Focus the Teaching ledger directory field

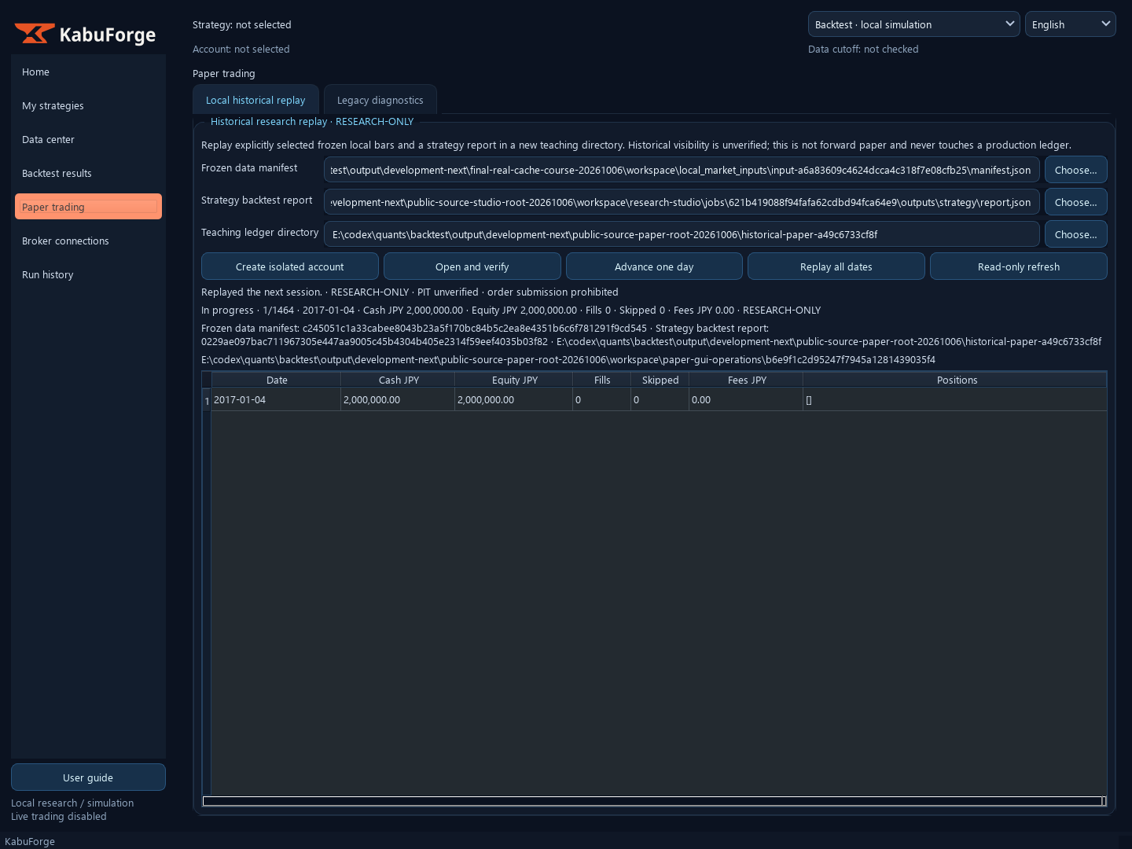click(682, 234)
